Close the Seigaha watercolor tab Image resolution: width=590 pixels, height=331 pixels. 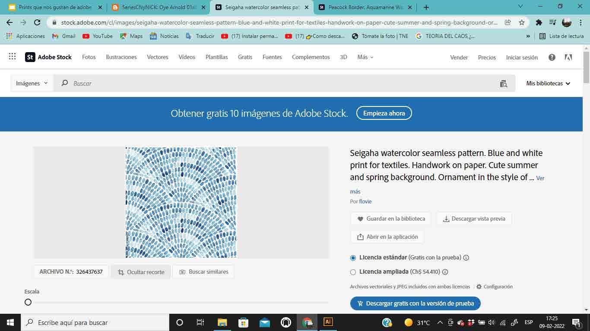point(307,7)
